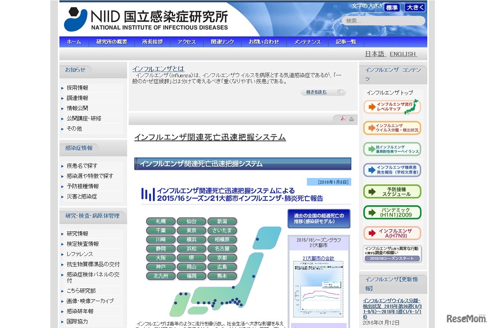Open the インフルエンザとは heading link
Viewport: 492px width, 328px height.
point(158,69)
